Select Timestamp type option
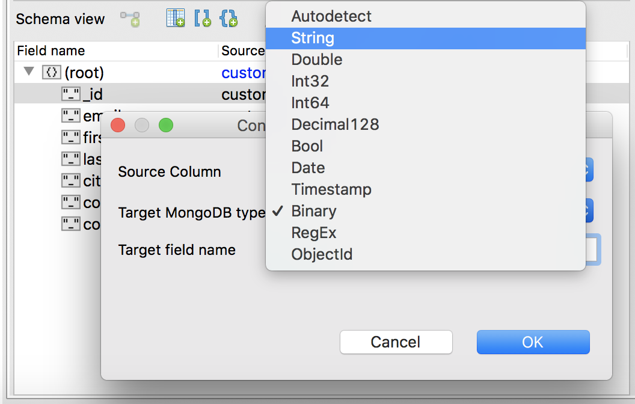Image resolution: width=635 pixels, height=404 pixels. [331, 189]
